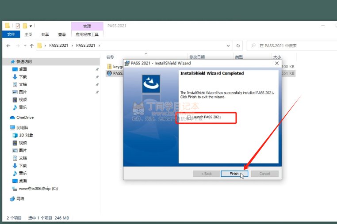Open pinned 文档 under quick access

pyautogui.click(x=23, y=84)
